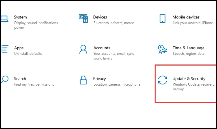
Task: Click 'Link your Android, iPhone' description
Action: pos(193,23)
